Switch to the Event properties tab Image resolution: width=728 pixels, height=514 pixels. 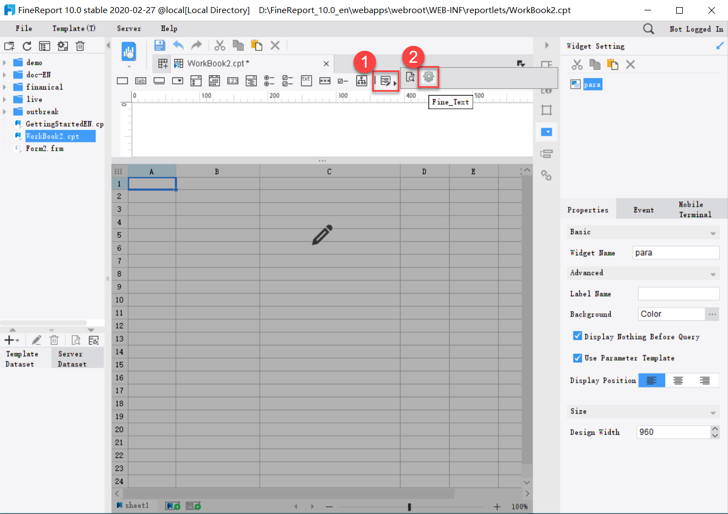coord(643,209)
